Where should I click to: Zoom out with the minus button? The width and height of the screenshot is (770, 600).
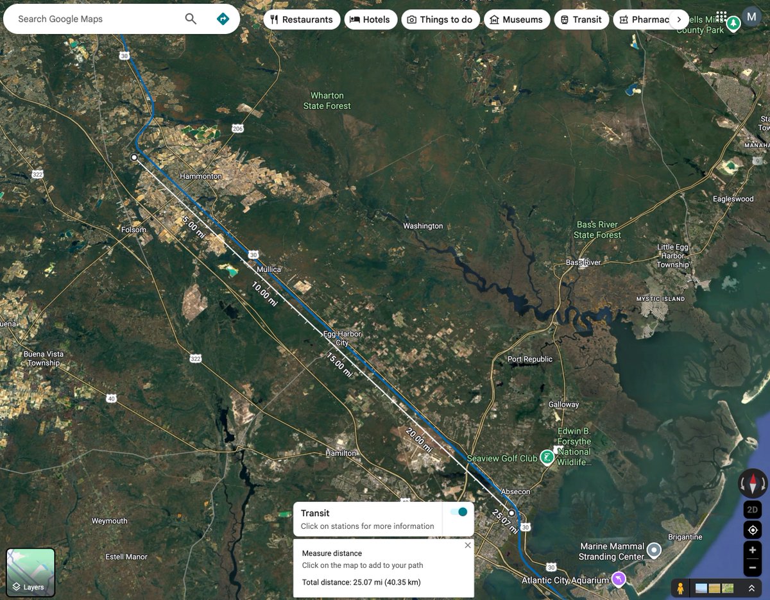(753, 567)
